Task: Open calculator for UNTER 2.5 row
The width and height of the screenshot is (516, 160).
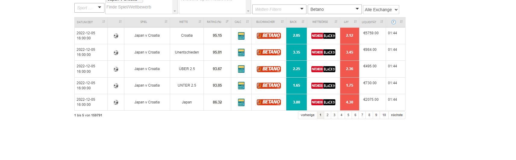Action: (241, 86)
